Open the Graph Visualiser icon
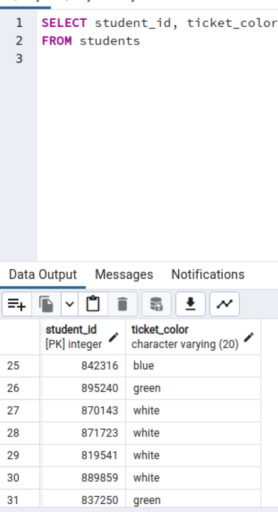This screenshot has width=278, height=512. pos(225,304)
